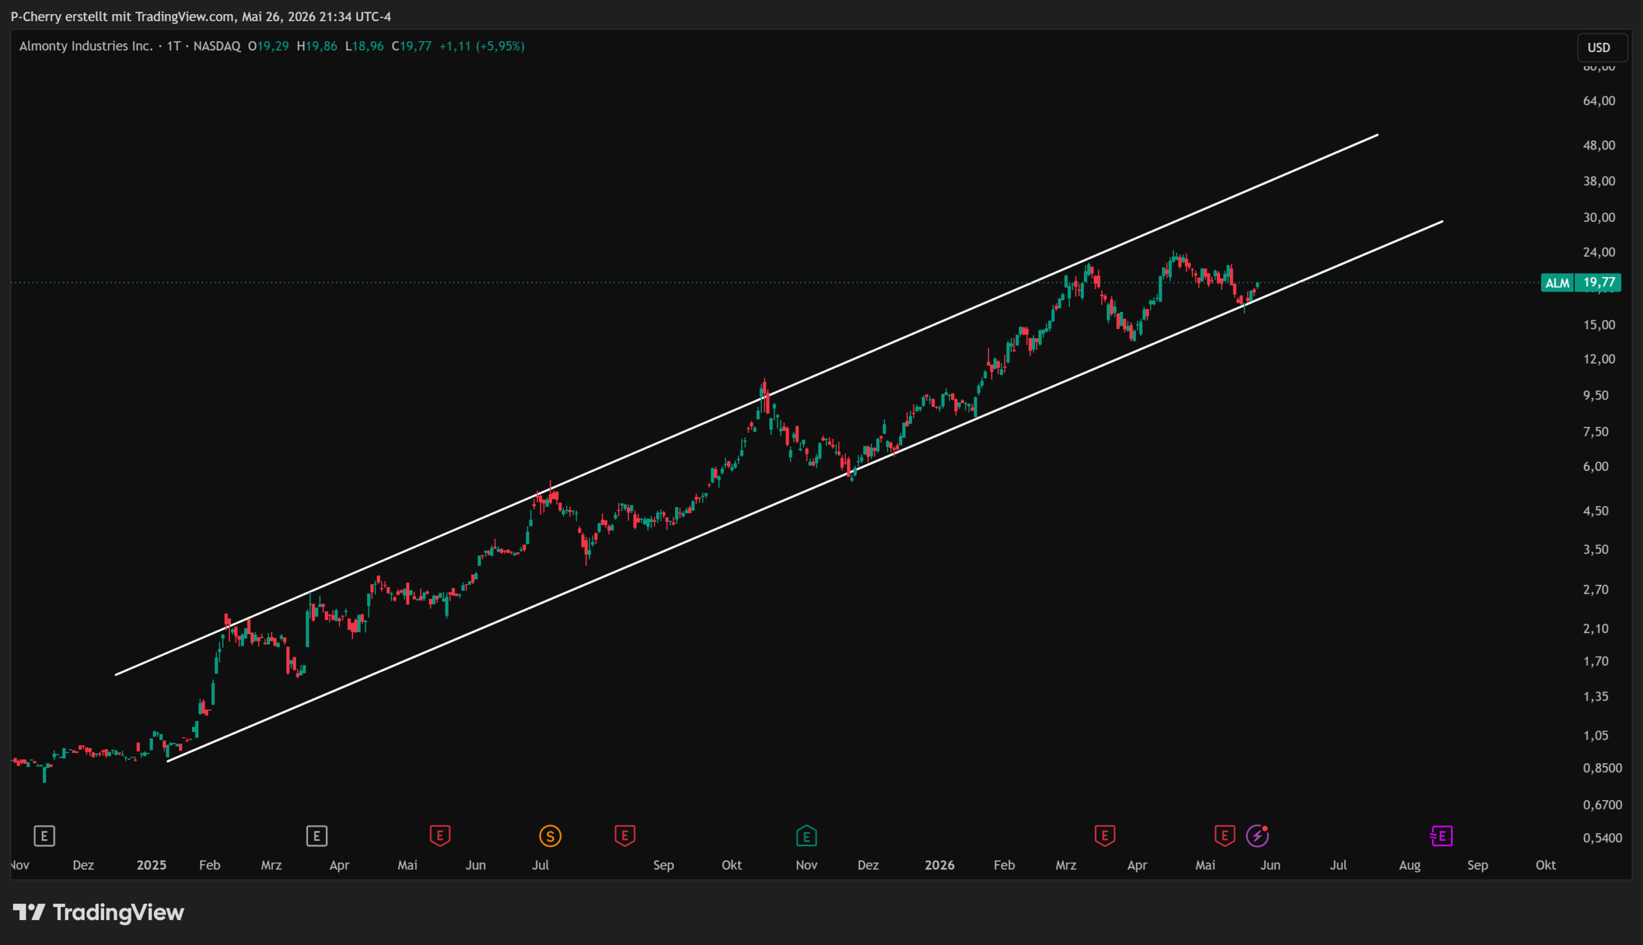Click the purple lightning news marker
The height and width of the screenshot is (945, 1643).
pyautogui.click(x=1258, y=836)
